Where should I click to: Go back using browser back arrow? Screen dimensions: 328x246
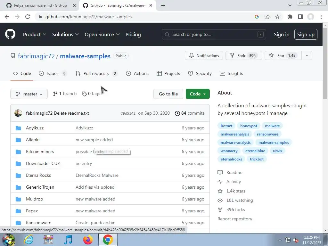[x=7, y=17]
